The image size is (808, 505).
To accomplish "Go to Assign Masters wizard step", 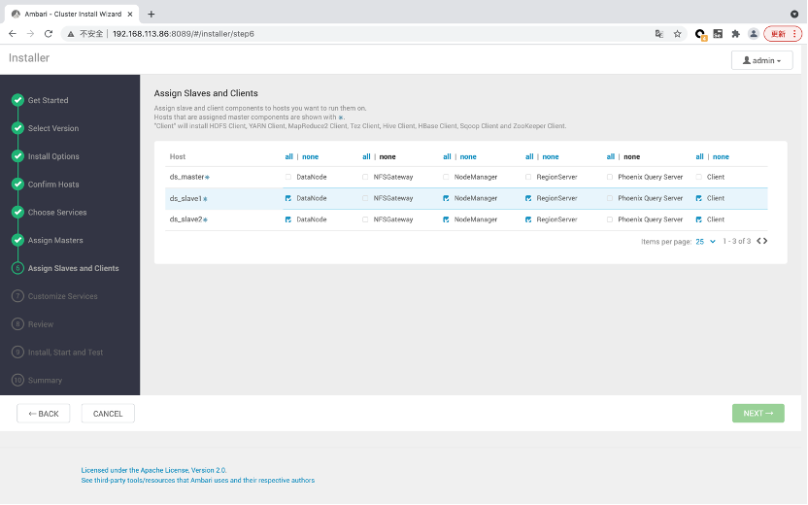I will point(55,240).
